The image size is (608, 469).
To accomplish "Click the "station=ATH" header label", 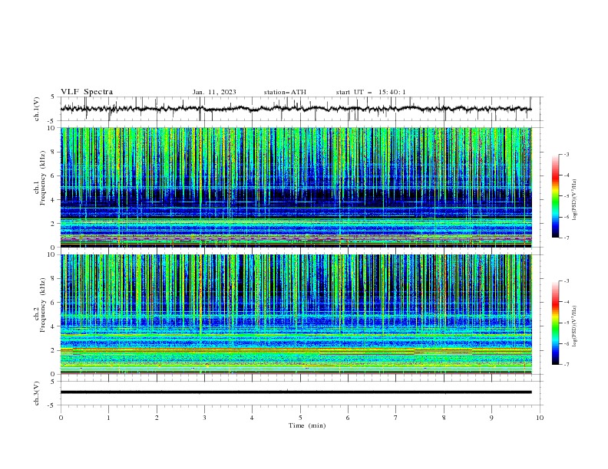I will click(285, 92).
